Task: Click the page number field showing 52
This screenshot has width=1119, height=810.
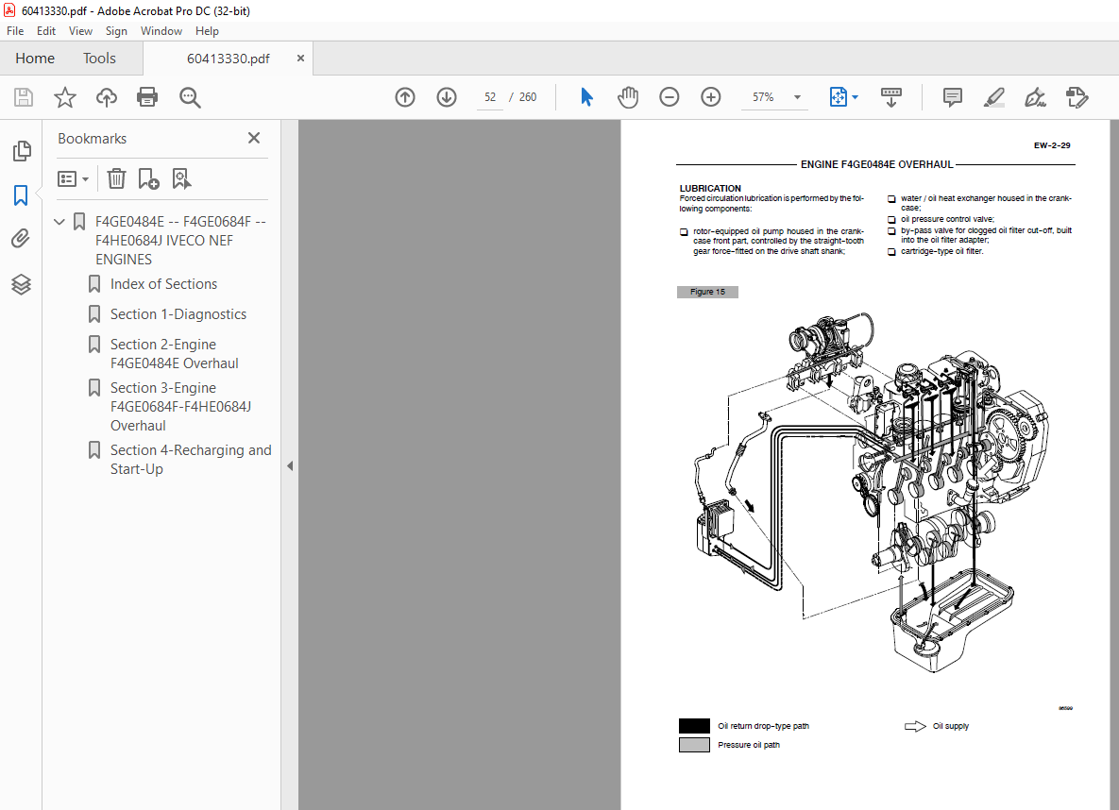Action: point(489,97)
